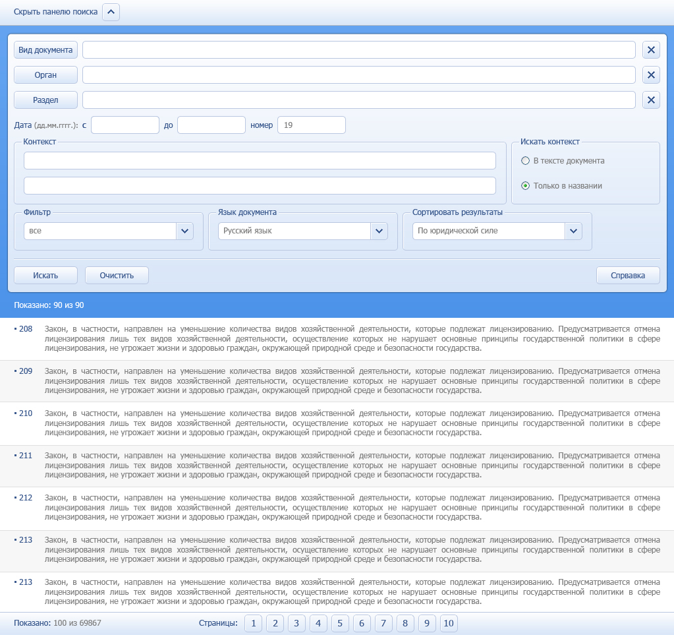
Task: Click the Раздел button
Action: [45, 100]
